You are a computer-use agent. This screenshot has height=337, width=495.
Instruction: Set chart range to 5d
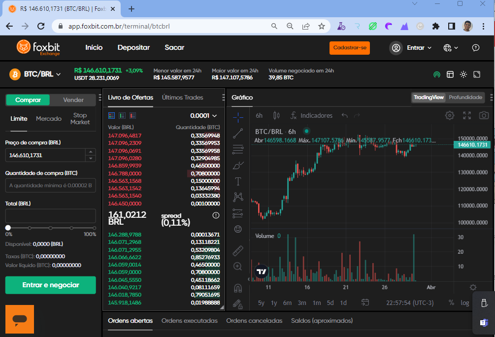[330, 303]
